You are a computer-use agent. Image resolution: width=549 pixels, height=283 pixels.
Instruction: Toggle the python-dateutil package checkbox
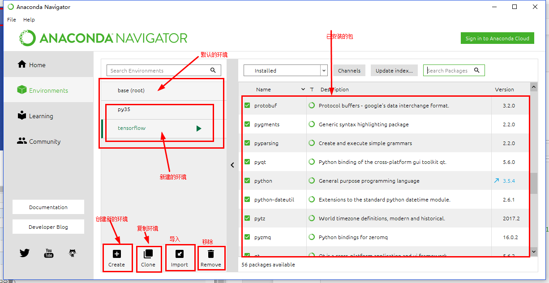point(247,200)
